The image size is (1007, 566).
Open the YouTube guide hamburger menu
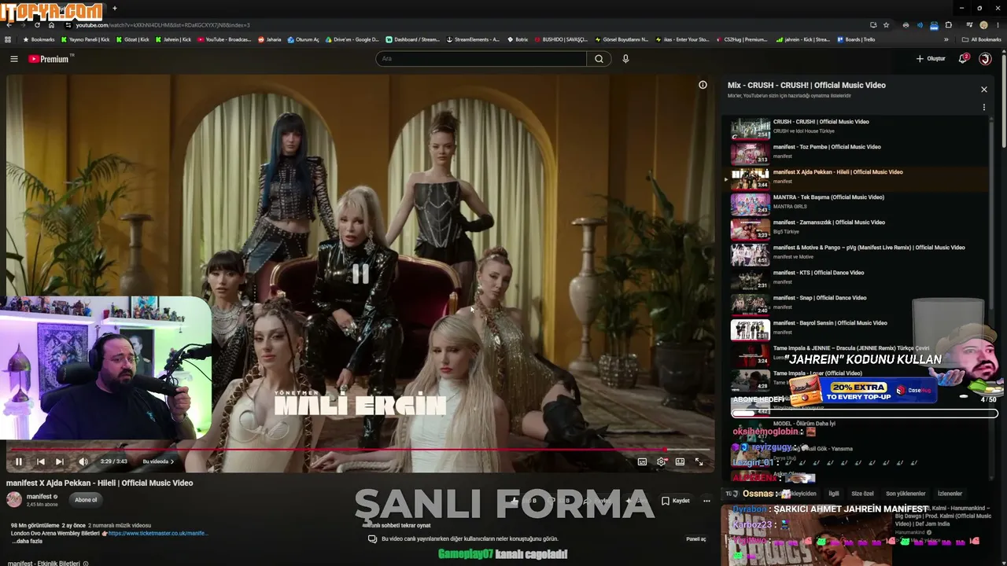click(x=13, y=59)
